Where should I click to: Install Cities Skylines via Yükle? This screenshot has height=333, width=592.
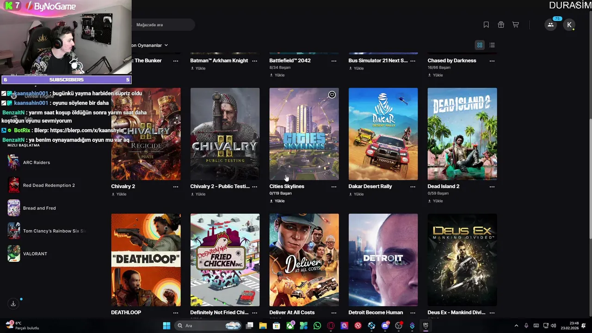277,201
